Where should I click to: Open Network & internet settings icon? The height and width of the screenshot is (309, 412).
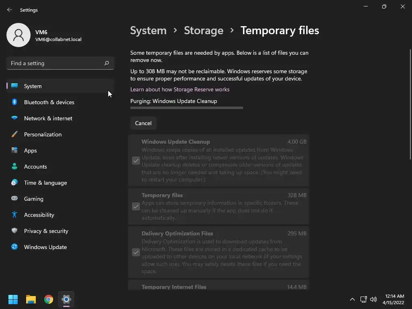(14, 118)
